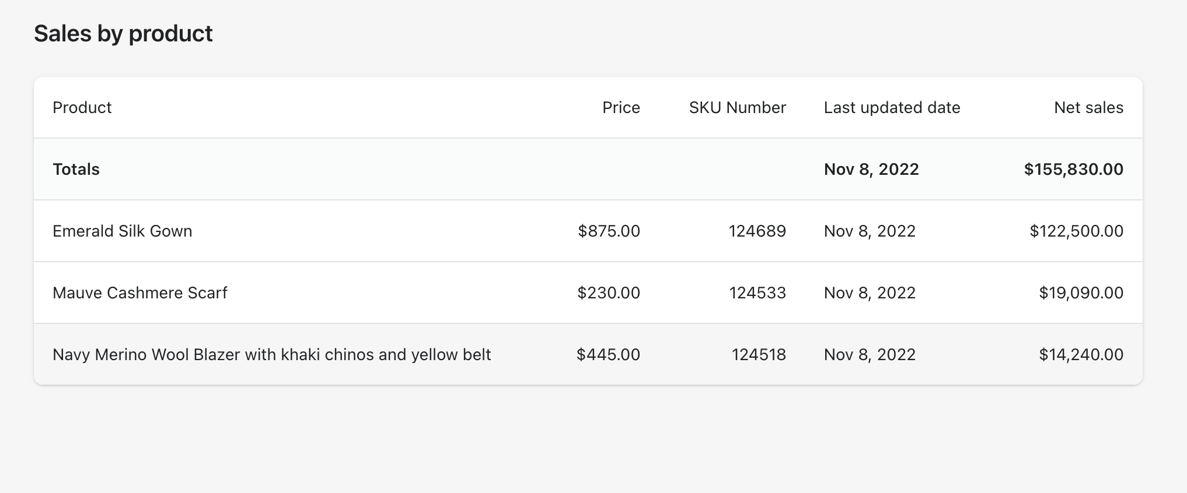This screenshot has width=1187, height=493.
Task: Click the Price column header
Action: [621, 108]
